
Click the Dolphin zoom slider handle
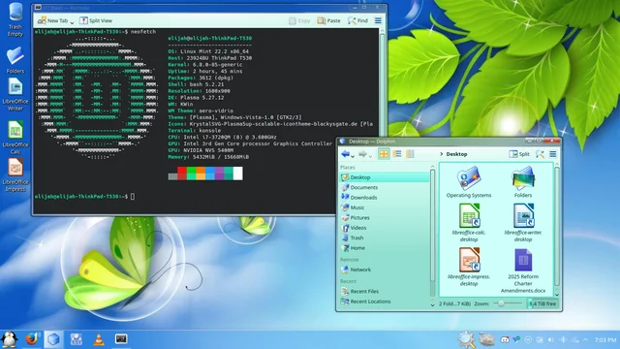coord(501,303)
